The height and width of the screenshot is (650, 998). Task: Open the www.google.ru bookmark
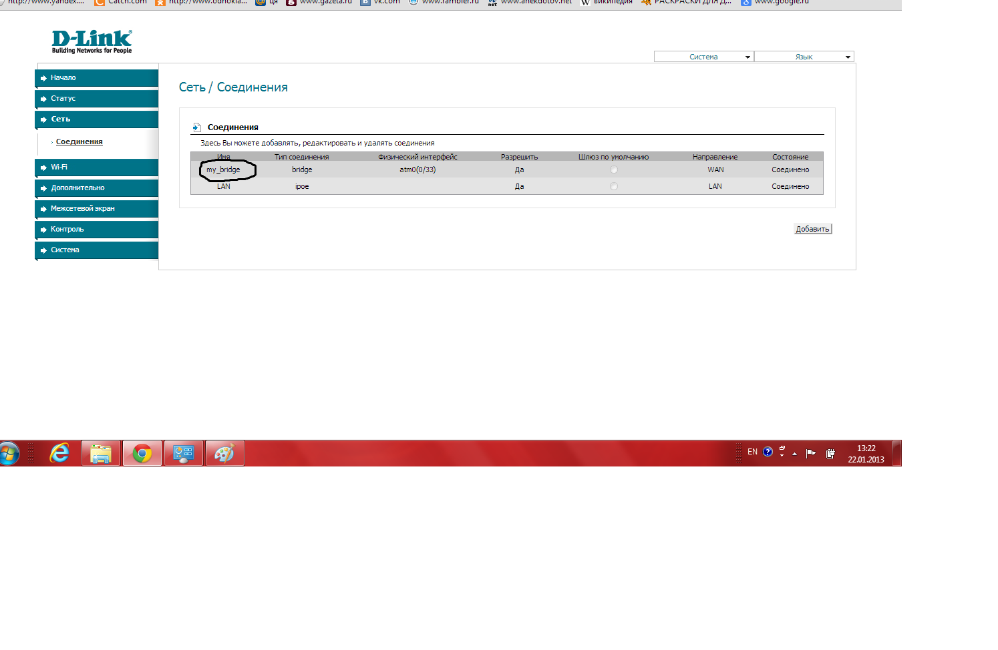coord(776,3)
